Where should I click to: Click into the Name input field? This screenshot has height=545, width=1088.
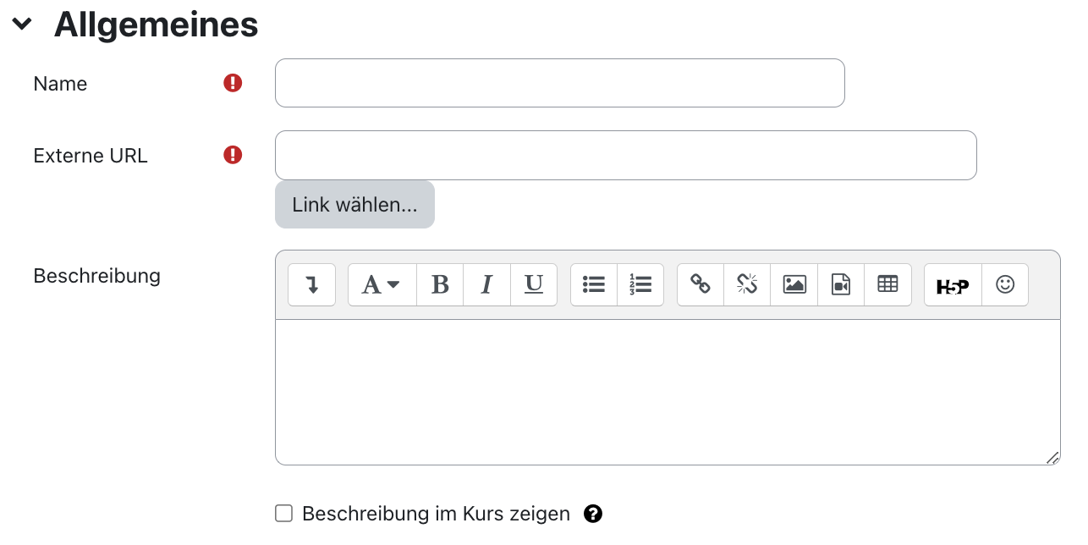[x=559, y=82]
